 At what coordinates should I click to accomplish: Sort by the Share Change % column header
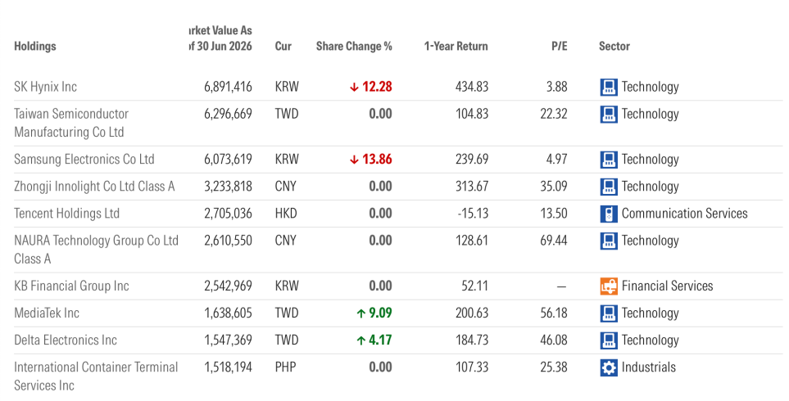354,46
